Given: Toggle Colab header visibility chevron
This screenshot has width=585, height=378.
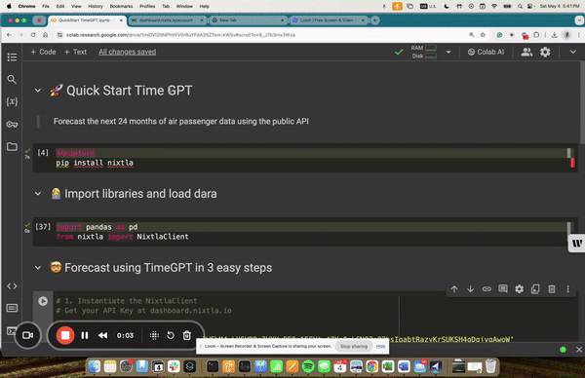Looking at the screenshot, I should point(573,52).
